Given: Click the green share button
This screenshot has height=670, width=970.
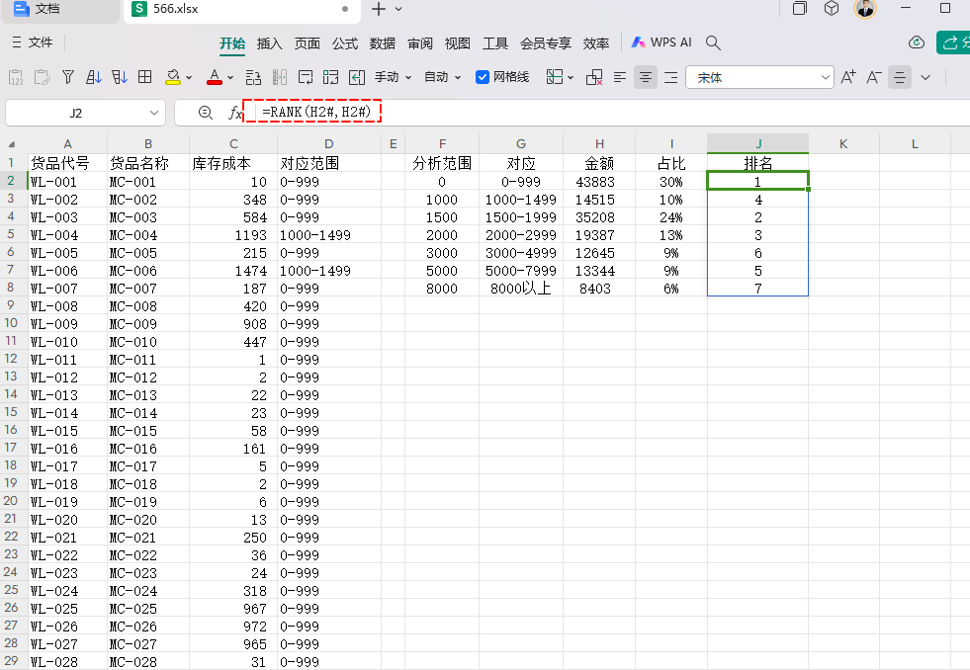Looking at the screenshot, I should (953, 42).
